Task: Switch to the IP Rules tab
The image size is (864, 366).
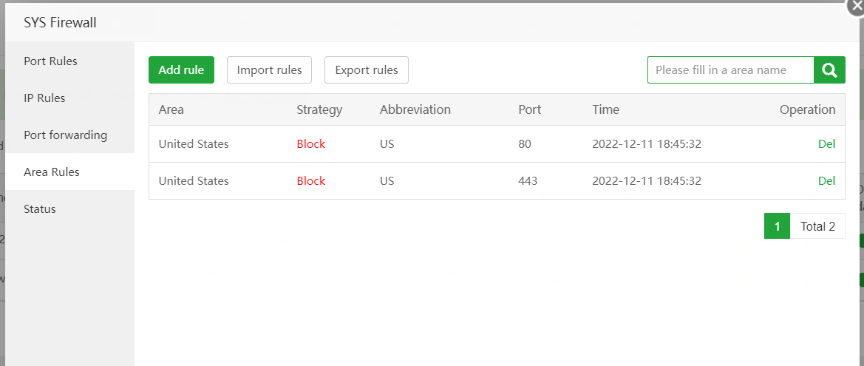Action: 44,98
